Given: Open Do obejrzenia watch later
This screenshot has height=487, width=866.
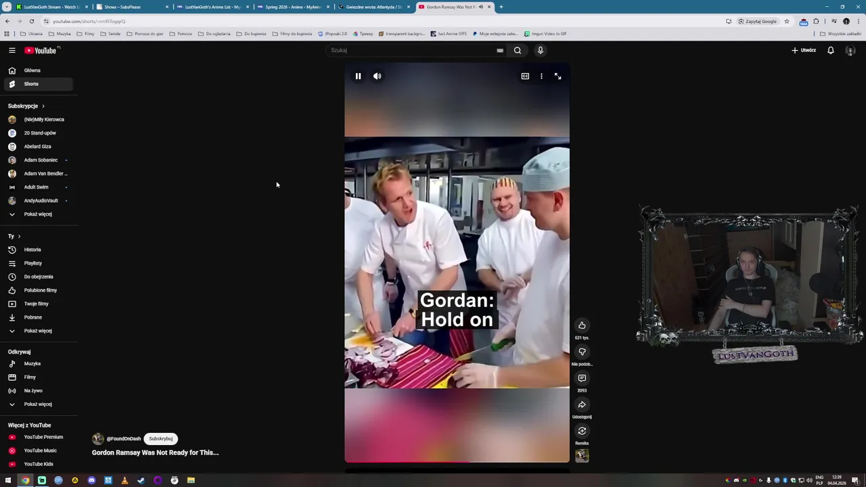Looking at the screenshot, I should (x=38, y=277).
